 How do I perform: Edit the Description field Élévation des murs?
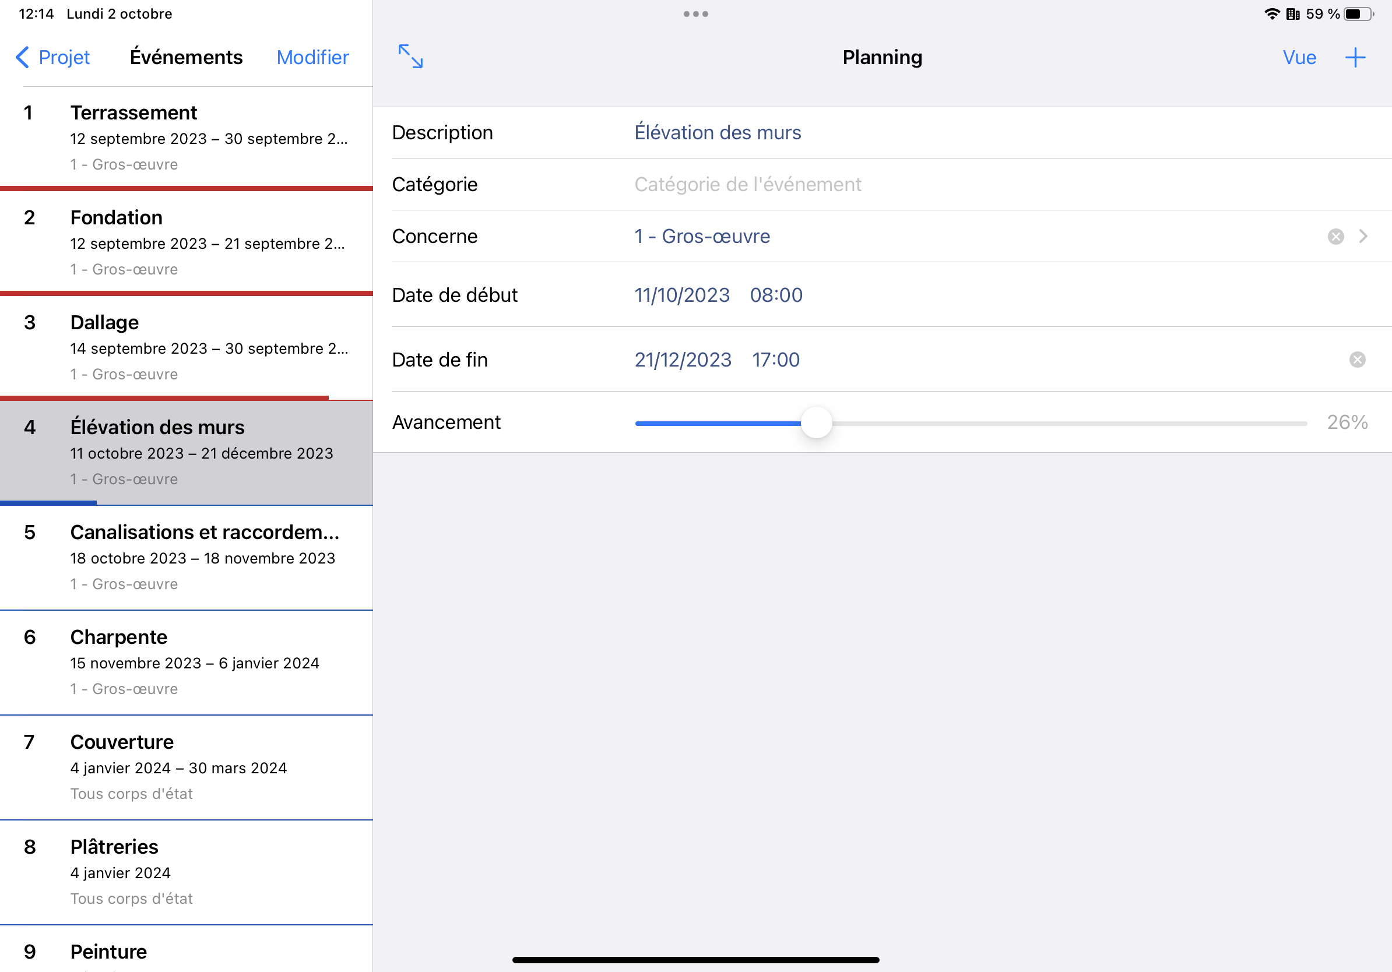click(718, 133)
